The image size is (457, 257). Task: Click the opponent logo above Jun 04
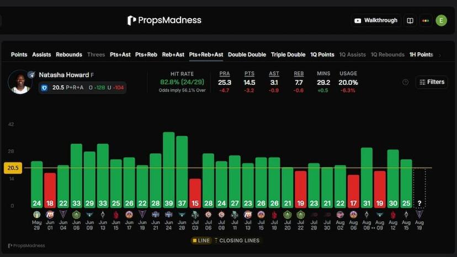63,215
